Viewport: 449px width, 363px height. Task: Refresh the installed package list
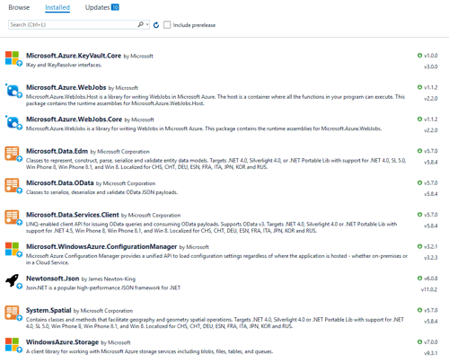tap(156, 25)
